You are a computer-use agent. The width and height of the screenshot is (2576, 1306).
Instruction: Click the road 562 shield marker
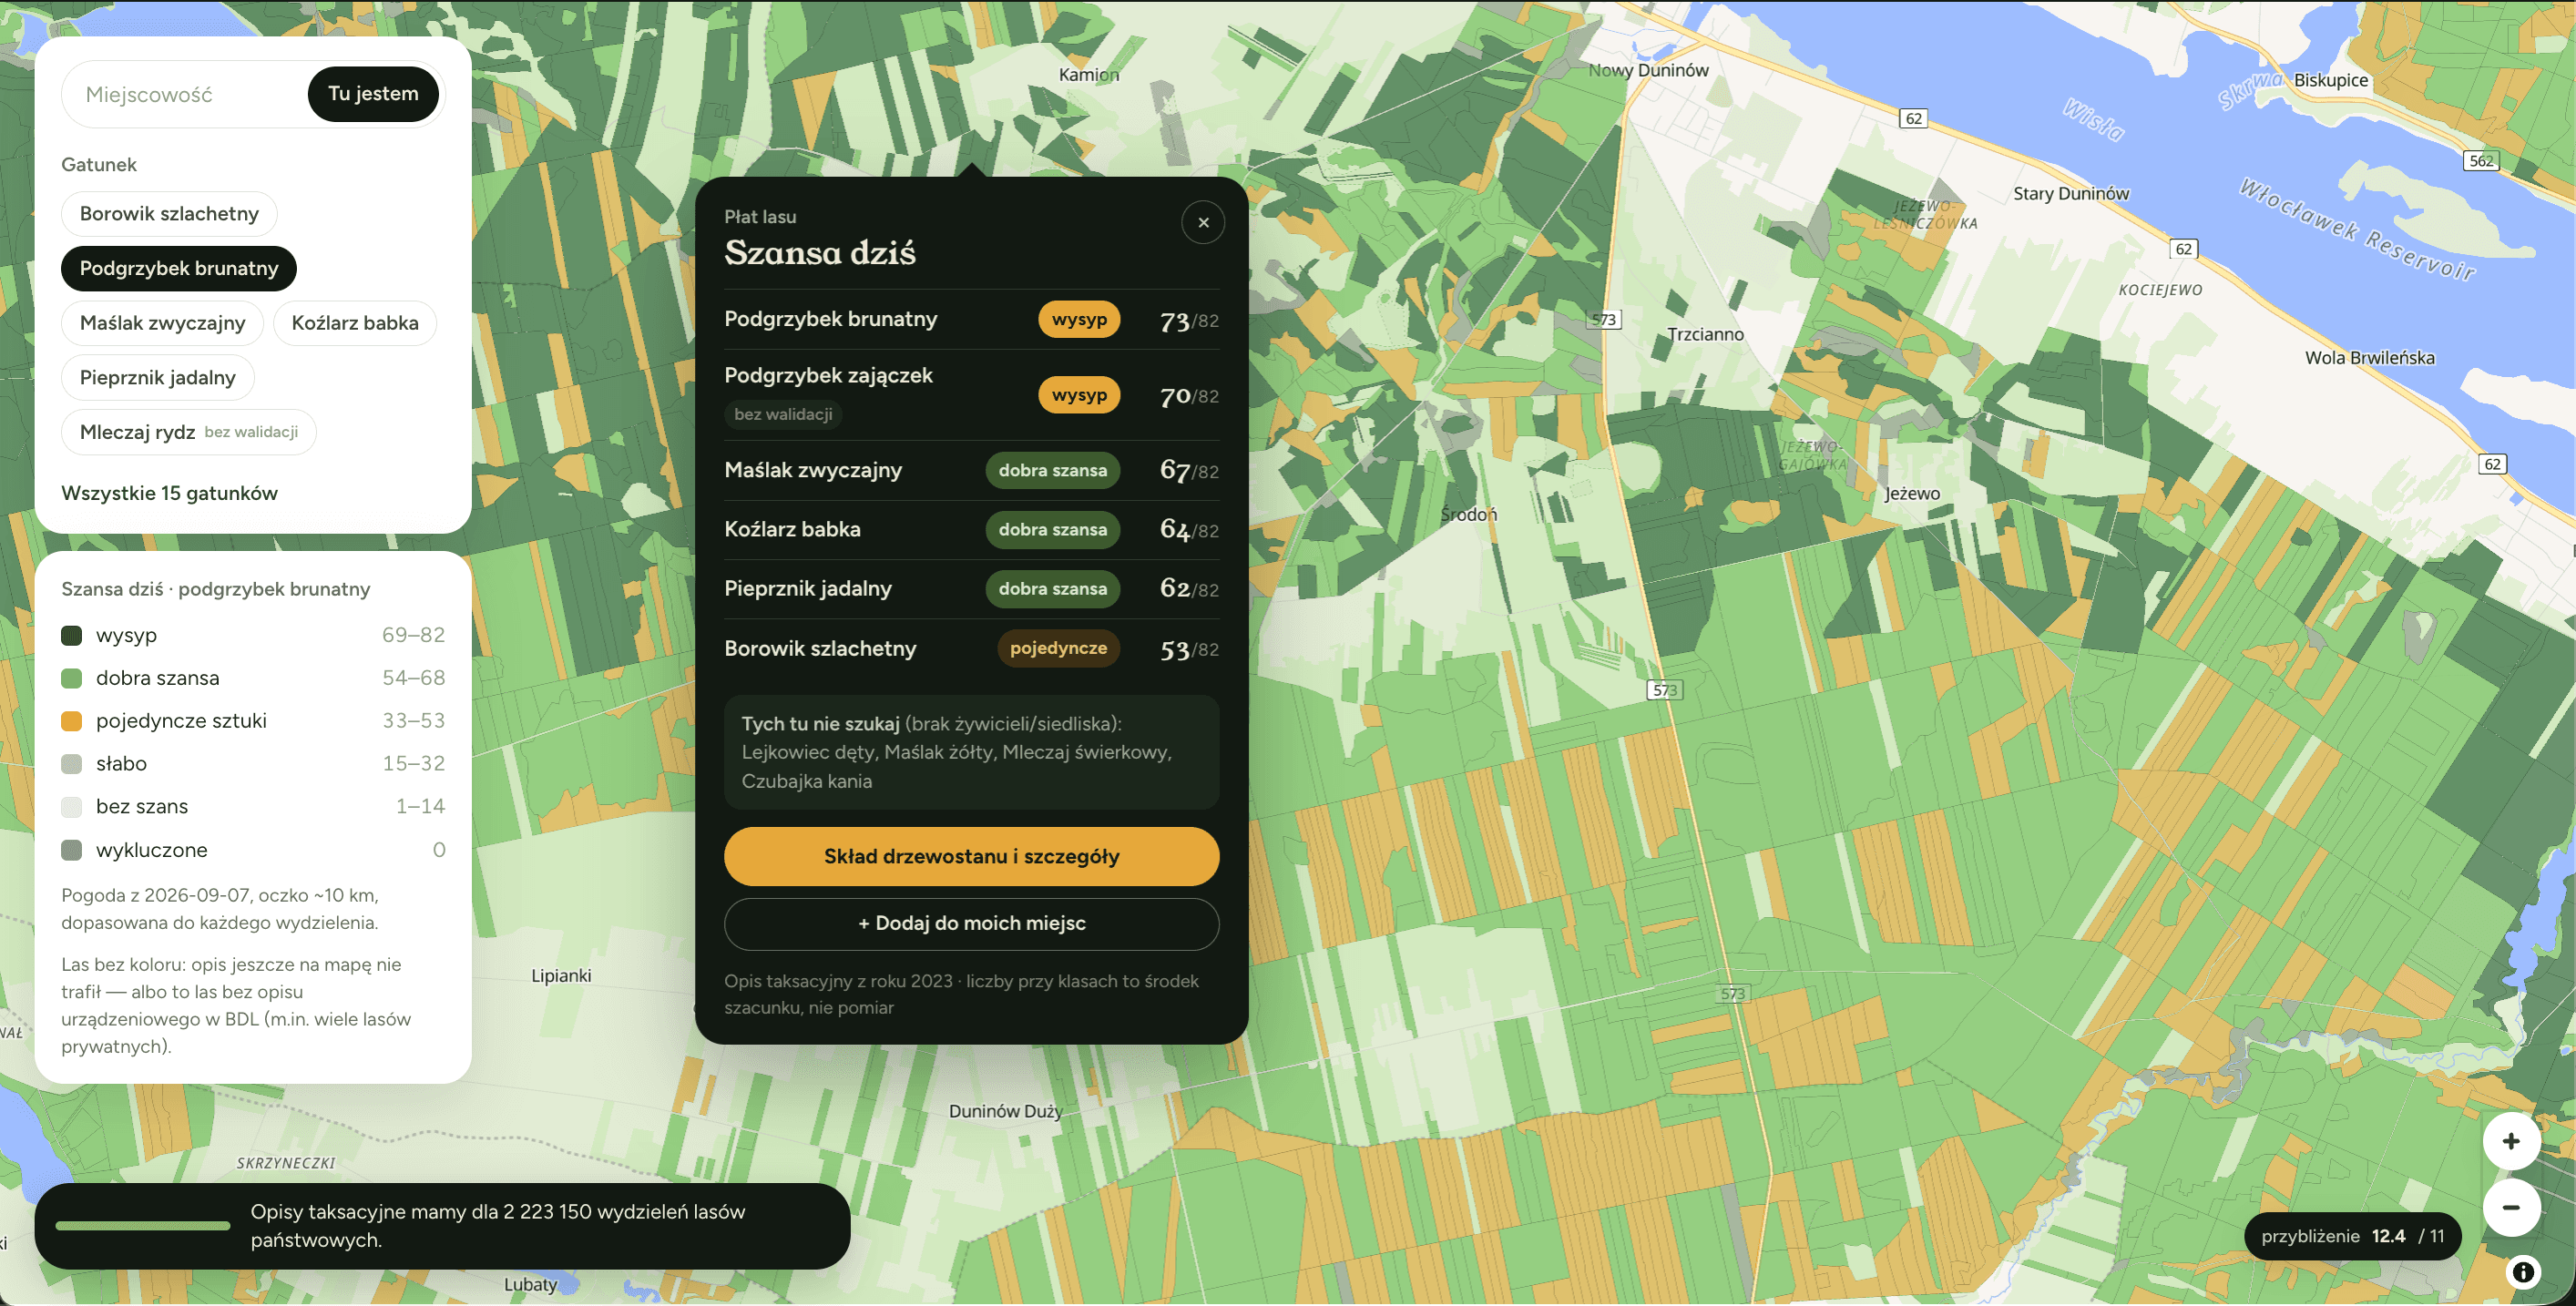click(2481, 161)
